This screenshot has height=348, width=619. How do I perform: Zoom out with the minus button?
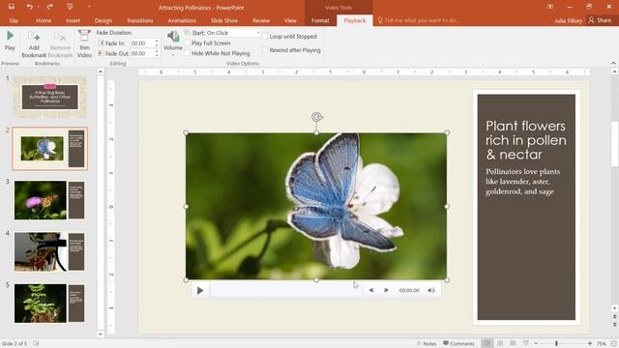click(x=536, y=344)
